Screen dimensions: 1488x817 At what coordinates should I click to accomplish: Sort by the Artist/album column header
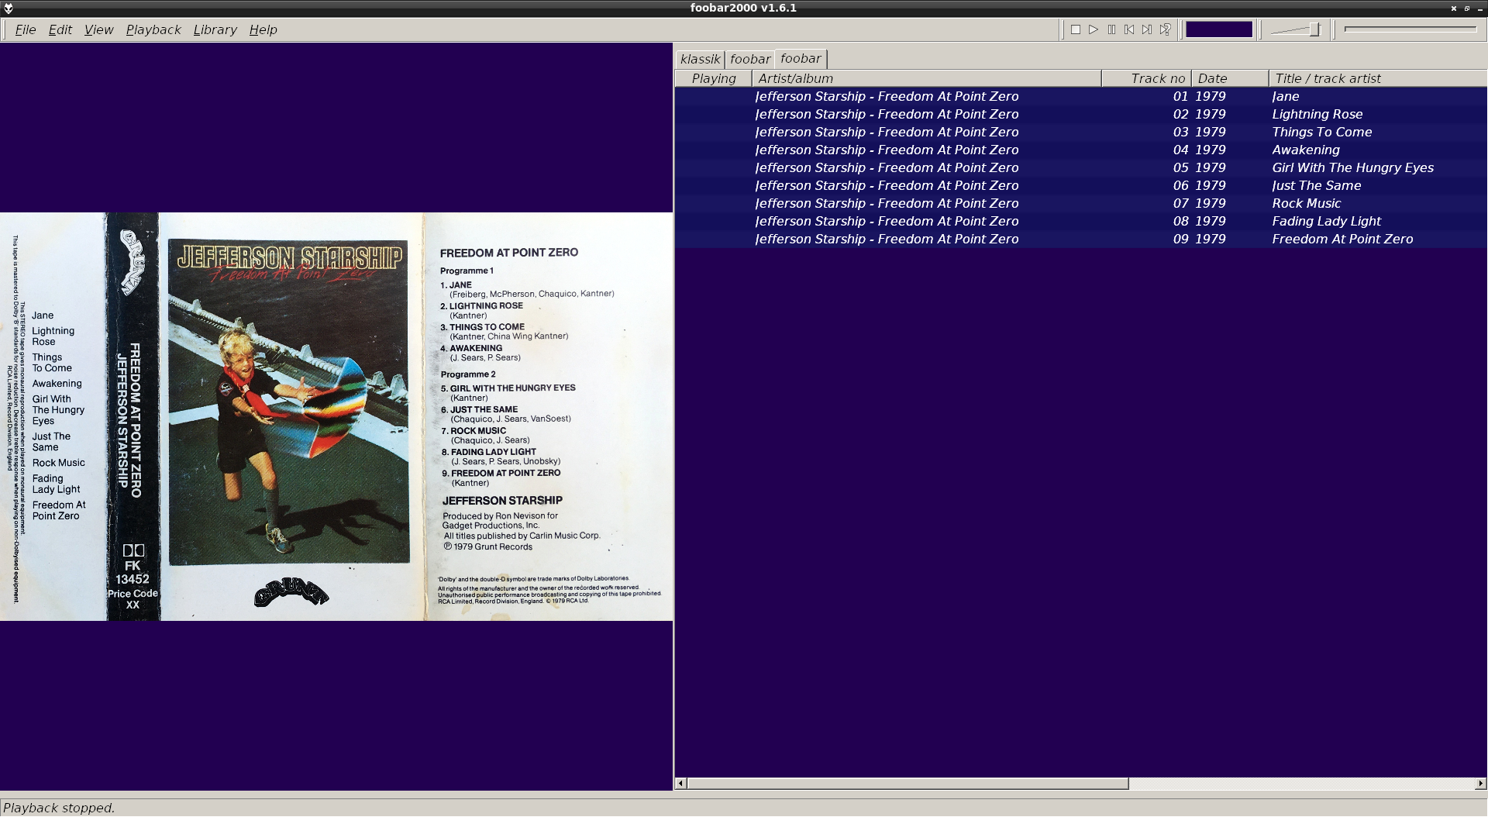pyautogui.click(x=927, y=78)
